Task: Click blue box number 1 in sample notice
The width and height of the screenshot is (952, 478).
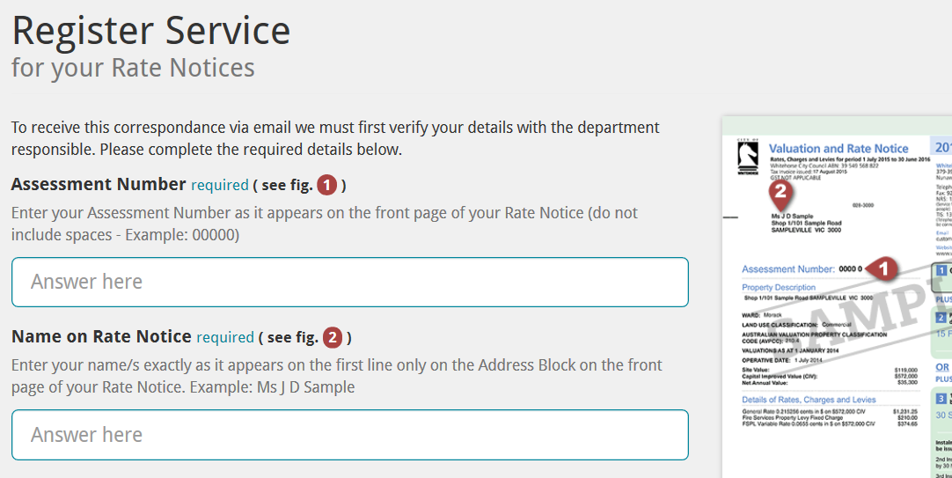Action: [x=941, y=270]
